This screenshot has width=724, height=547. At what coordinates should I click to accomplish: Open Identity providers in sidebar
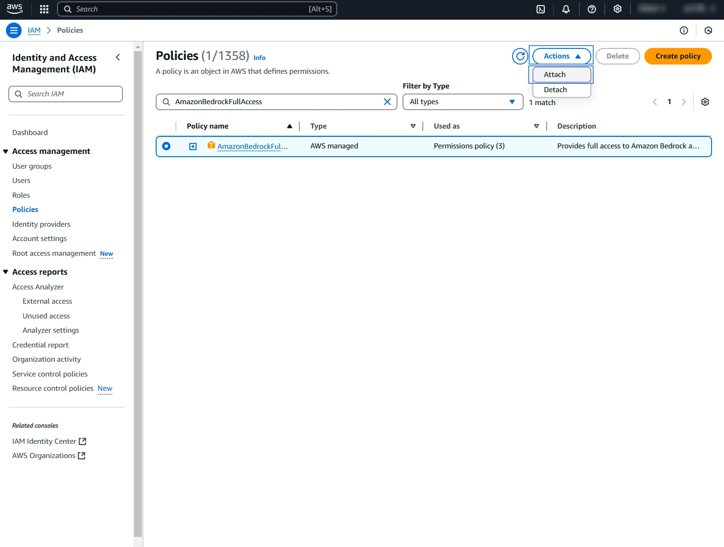[x=41, y=224]
